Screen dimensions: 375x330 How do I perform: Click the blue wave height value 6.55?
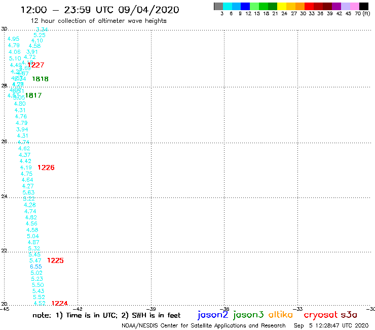coord(36,267)
